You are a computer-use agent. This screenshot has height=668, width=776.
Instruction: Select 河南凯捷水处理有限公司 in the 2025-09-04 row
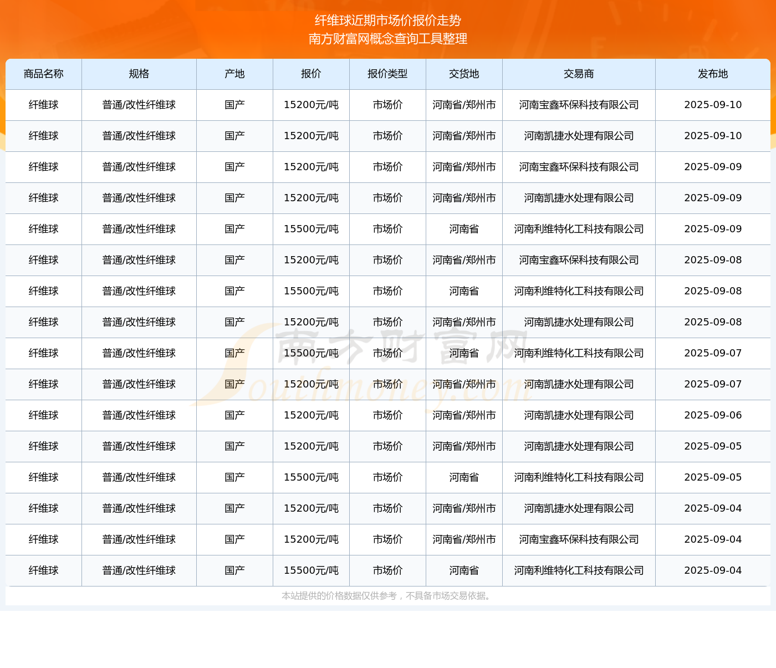pyautogui.click(x=579, y=508)
